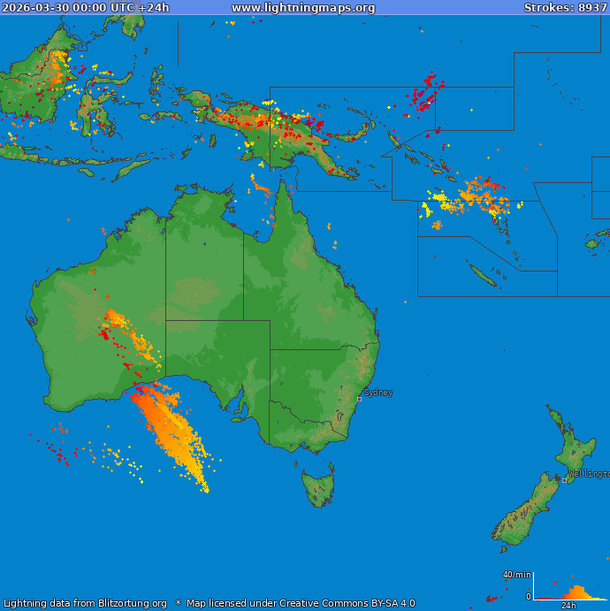Open the www.lightningmaps.org header link
This screenshot has height=611, width=610.
303,8
